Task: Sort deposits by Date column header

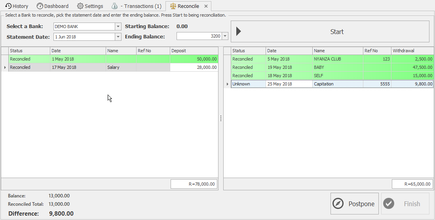Action: pyautogui.click(x=78, y=51)
